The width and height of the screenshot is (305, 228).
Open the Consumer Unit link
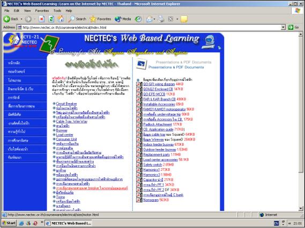[66, 139]
